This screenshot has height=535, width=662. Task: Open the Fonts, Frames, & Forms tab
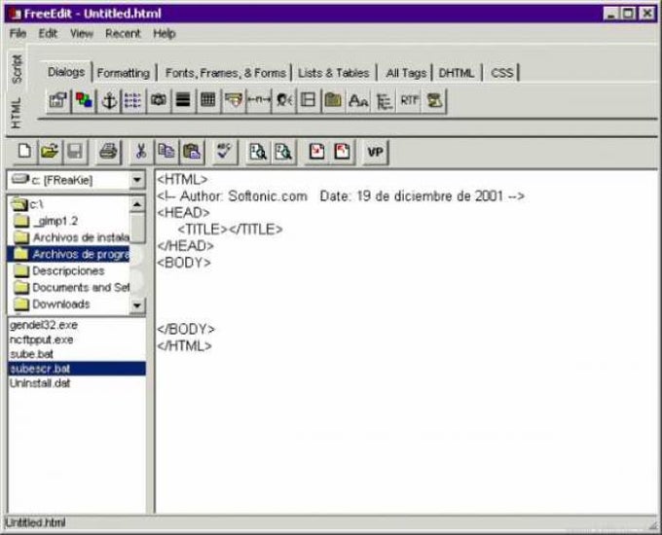pos(226,73)
